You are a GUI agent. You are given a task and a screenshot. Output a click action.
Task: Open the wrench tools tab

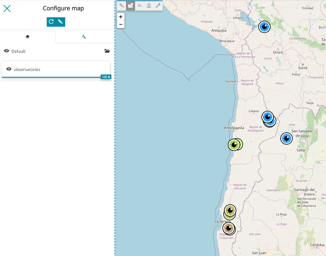point(84,37)
